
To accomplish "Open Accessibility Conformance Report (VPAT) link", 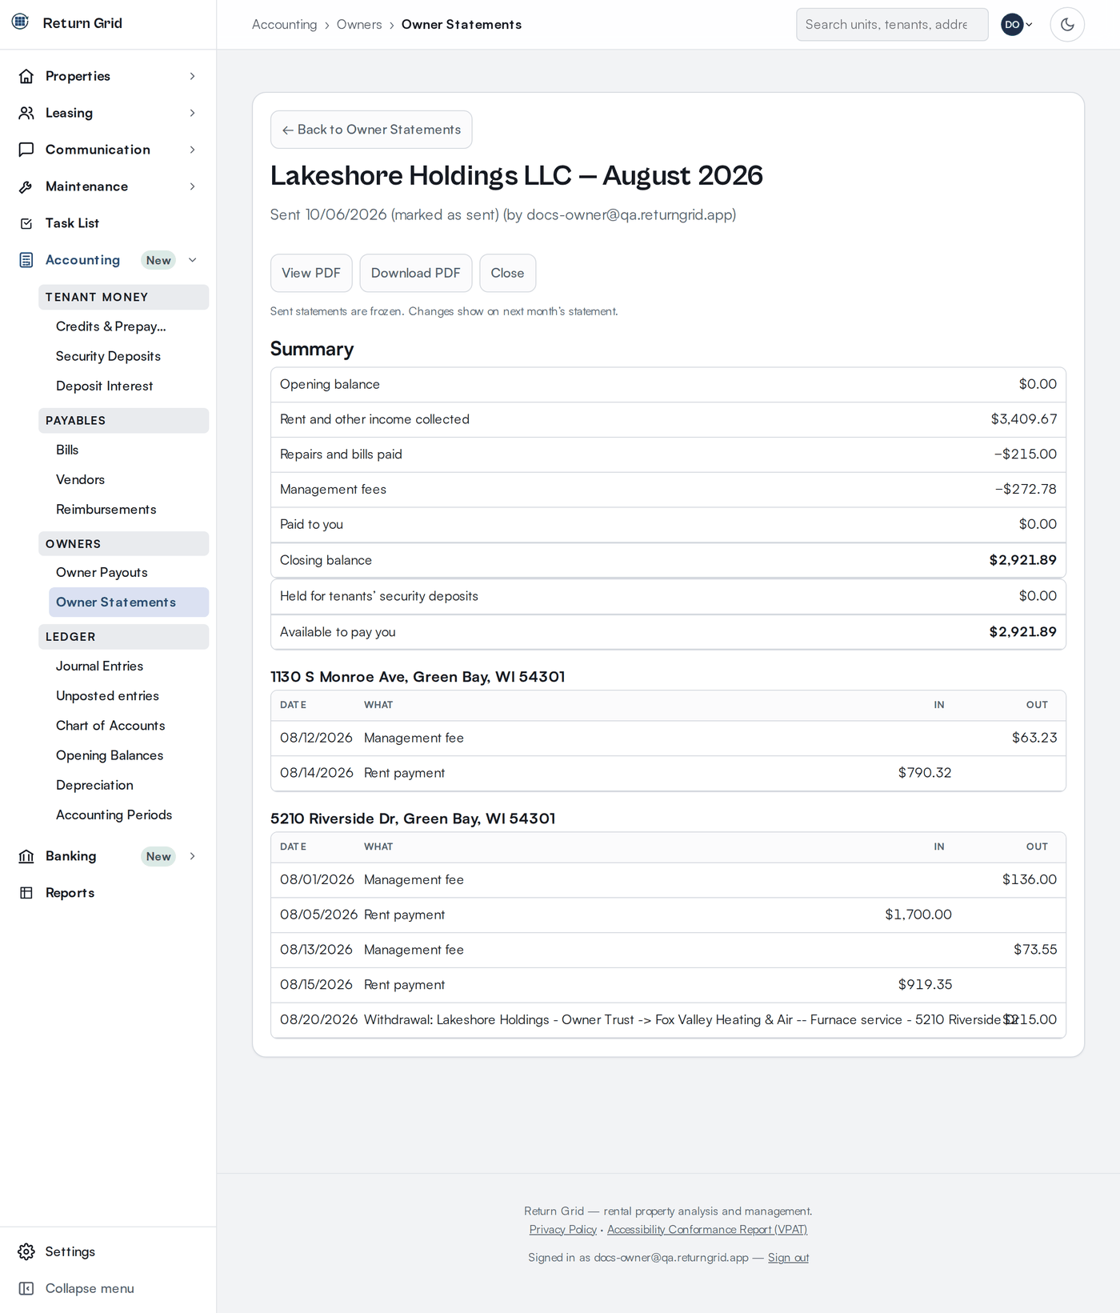I will 707,1230.
